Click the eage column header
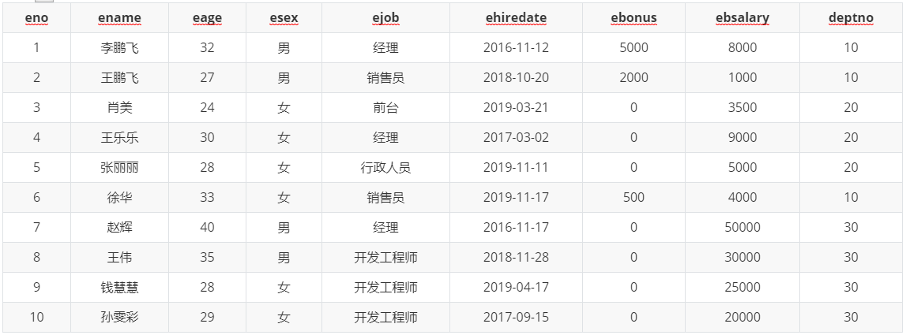The height and width of the screenshot is (335, 906). point(208,18)
